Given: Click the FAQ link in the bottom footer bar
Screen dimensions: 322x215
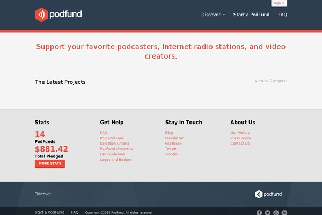Looking at the screenshot, I should [x=75, y=212].
